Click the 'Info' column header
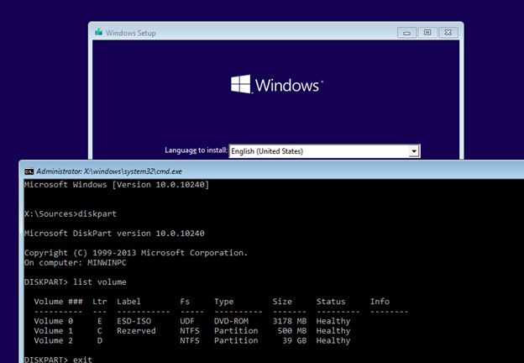This screenshot has width=524, height=363. click(x=380, y=302)
